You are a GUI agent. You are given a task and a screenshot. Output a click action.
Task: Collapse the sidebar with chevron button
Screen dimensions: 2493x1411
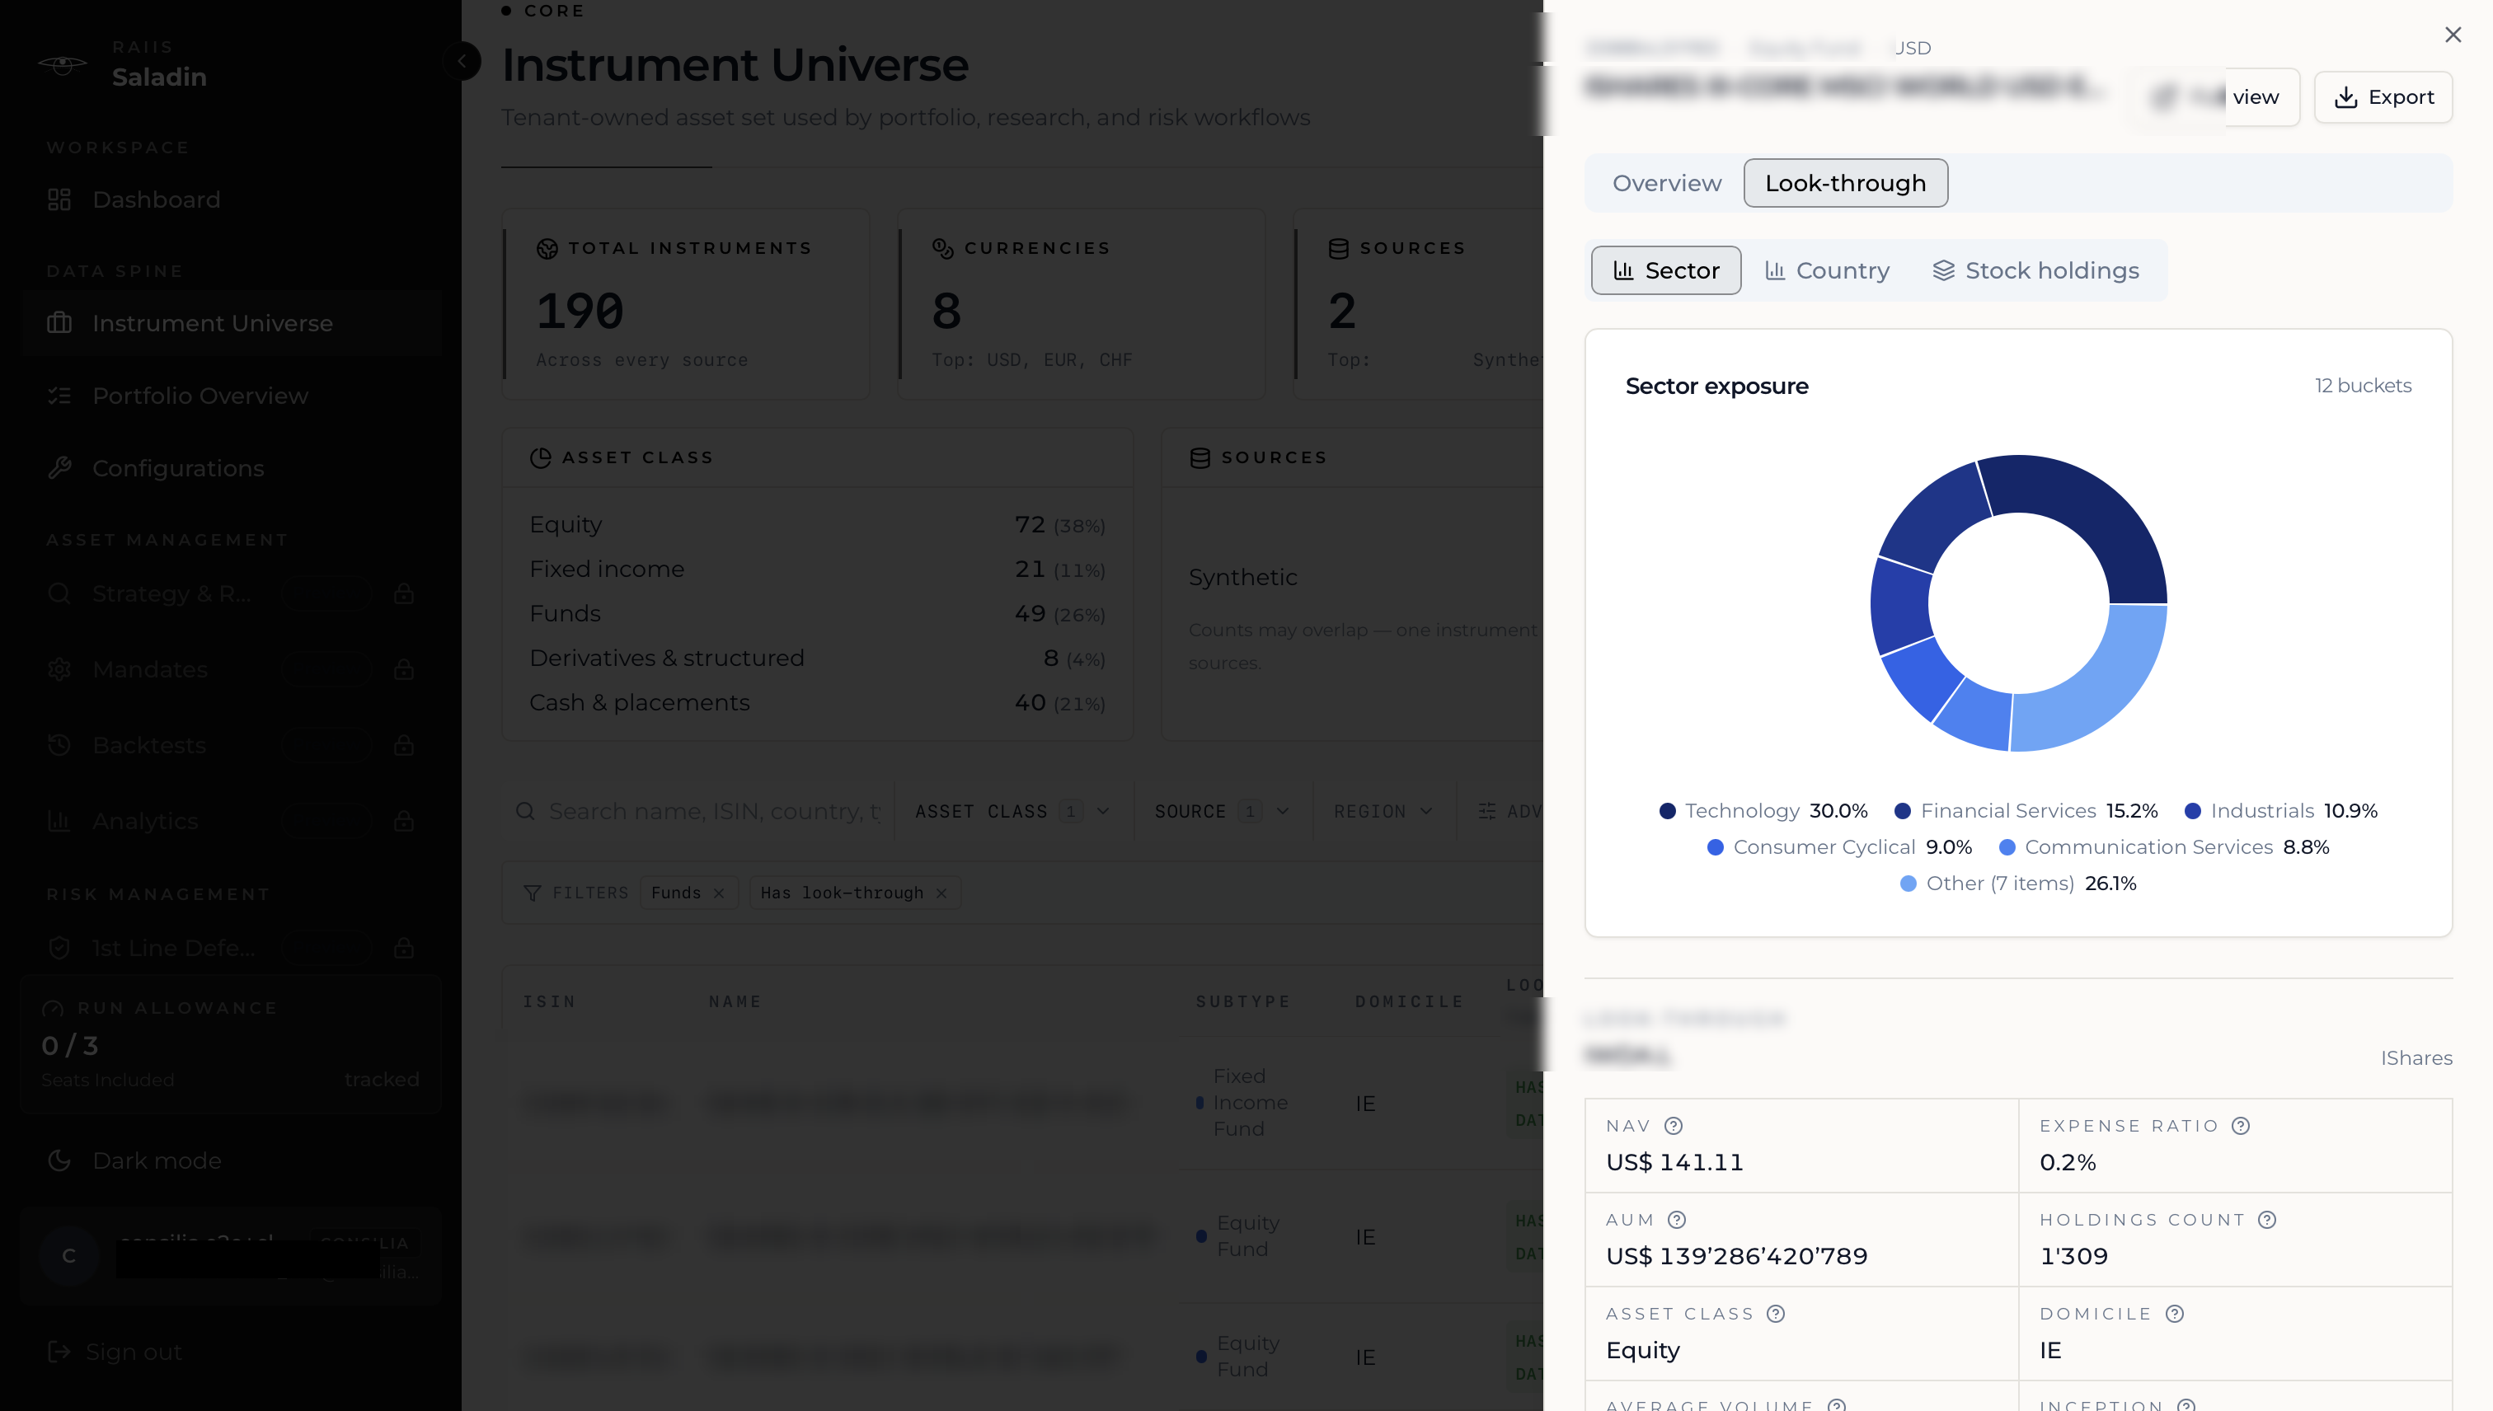point(462,61)
